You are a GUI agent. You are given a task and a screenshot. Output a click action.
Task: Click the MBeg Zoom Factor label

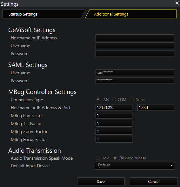click(x=29, y=131)
